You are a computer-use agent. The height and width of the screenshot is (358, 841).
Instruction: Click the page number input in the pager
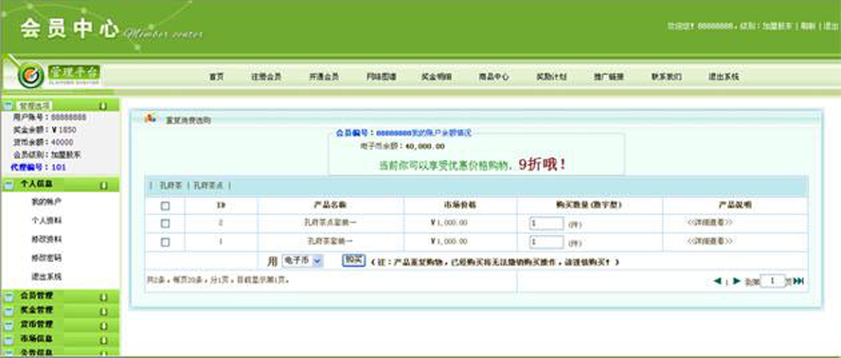click(773, 280)
